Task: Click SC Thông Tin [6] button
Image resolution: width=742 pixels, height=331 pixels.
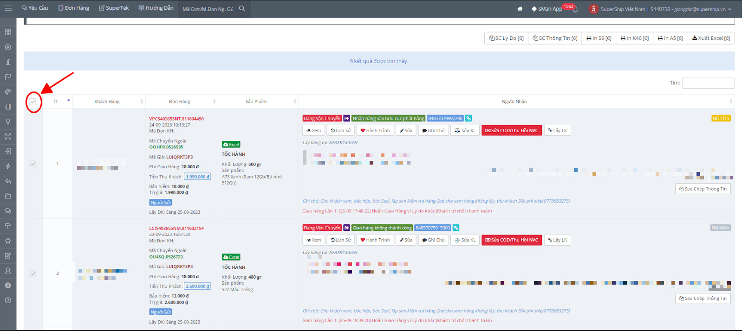Action: point(555,38)
